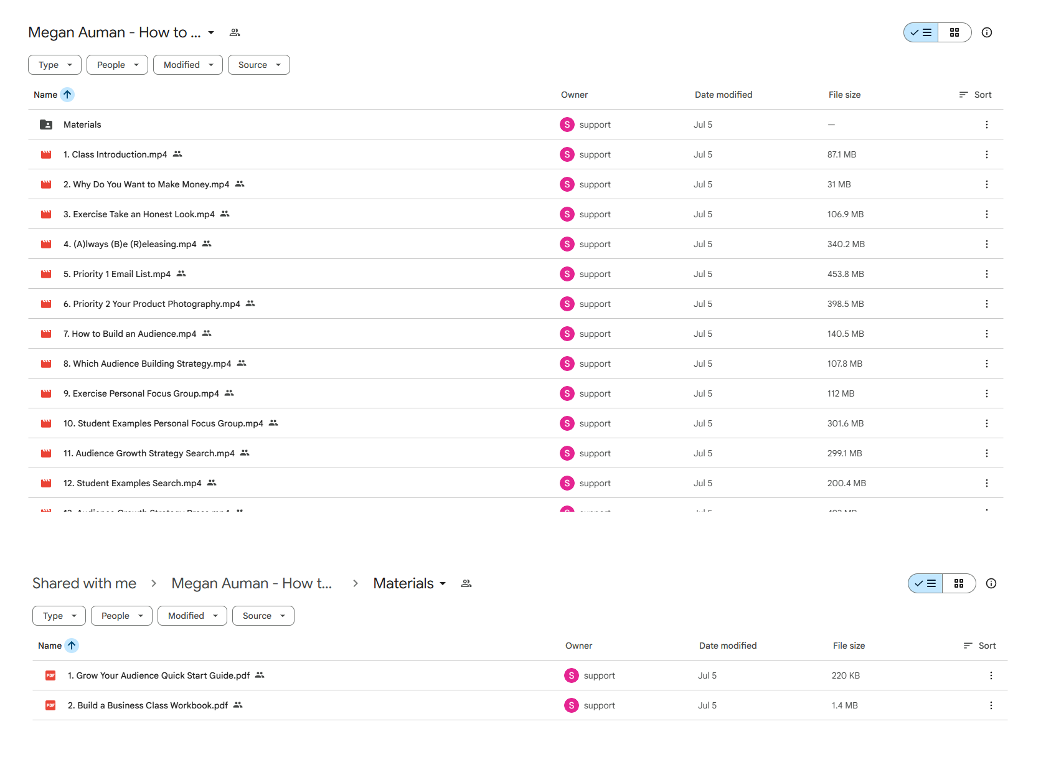The width and height of the screenshot is (1051, 762).
Task: Open more actions for 3. Exercise Take an Honest Look.mp4
Action: (x=986, y=214)
